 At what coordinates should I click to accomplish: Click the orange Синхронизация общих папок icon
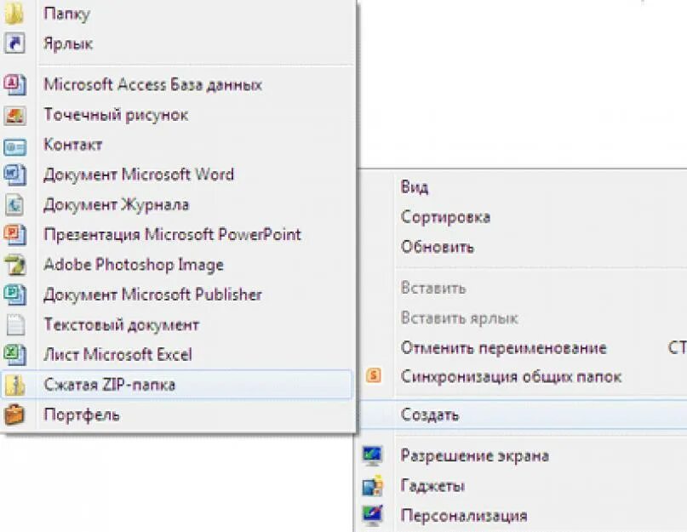coord(373,375)
